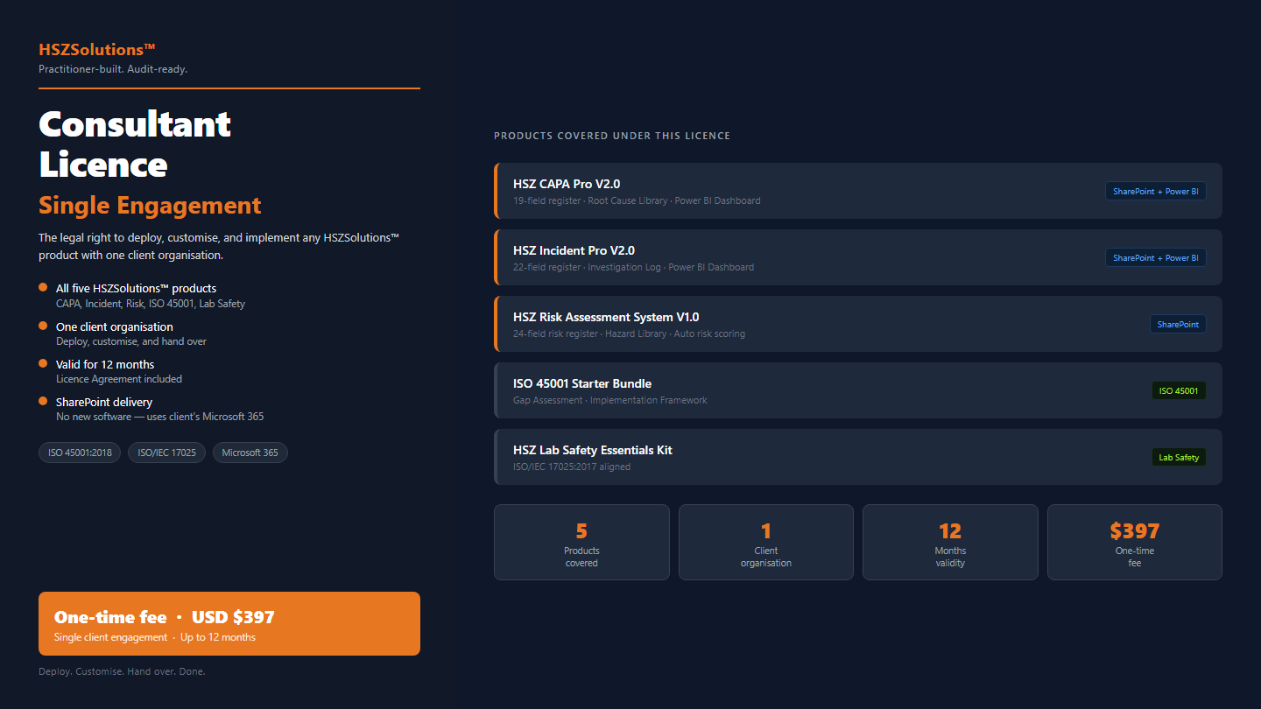Click the "Microsoft 365" pill tag

pos(250,453)
